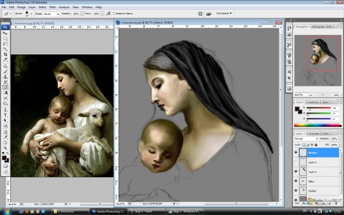The width and height of the screenshot is (344, 215).
Task: Select the Blur tool
Action: (5, 98)
